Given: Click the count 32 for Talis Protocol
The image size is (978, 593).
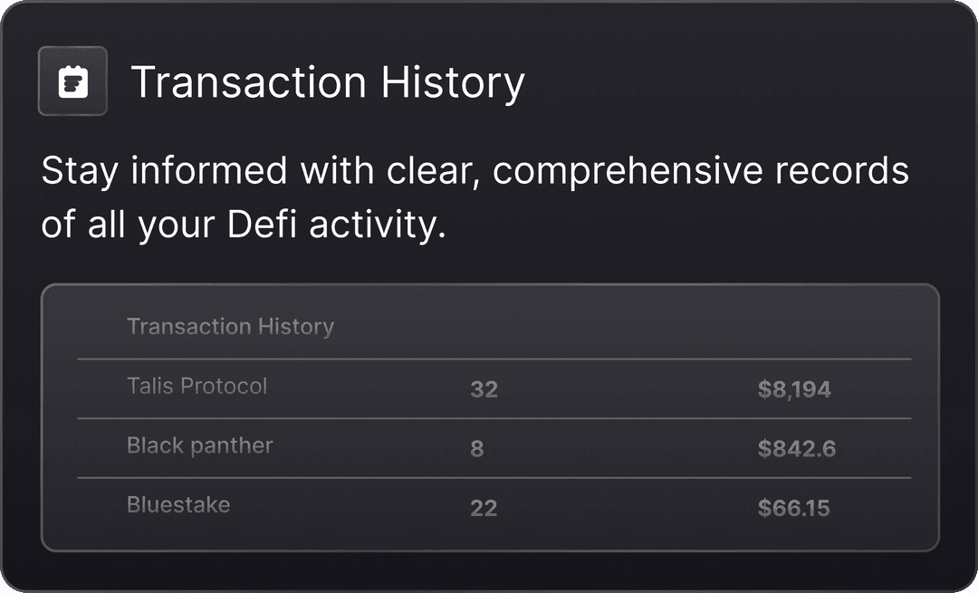Looking at the screenshot, I should [x=484, y=390].
